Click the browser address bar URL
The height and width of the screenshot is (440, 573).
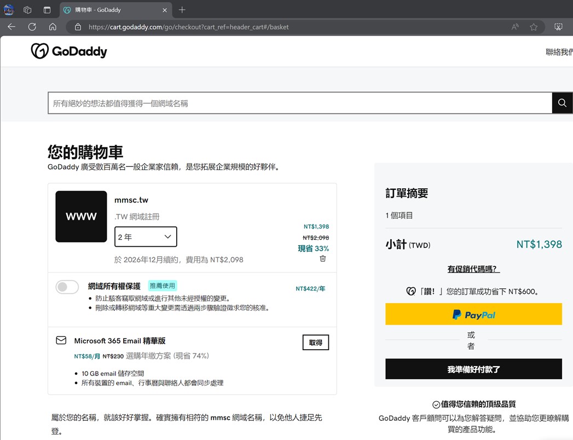point(189,27)
